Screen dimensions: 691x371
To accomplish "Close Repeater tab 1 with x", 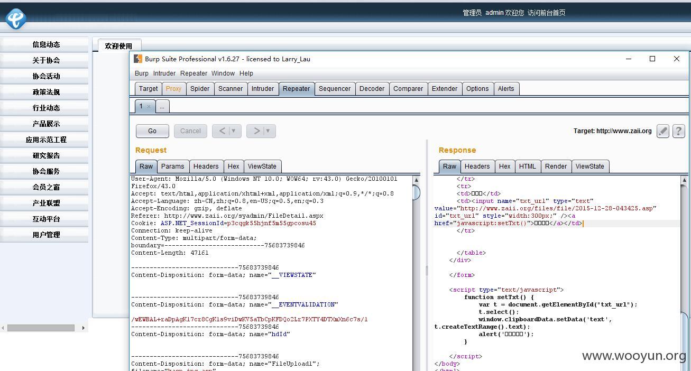I will (x=149, y=106).
